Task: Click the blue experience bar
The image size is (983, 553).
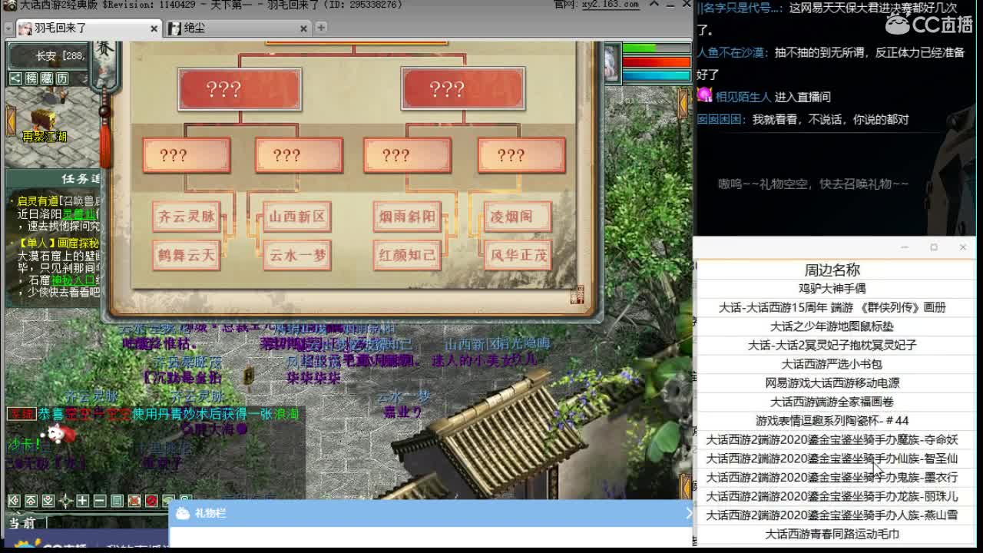Action: [656, 75]
